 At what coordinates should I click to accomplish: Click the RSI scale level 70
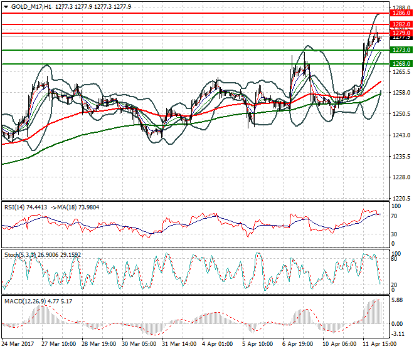pos(394,216)
